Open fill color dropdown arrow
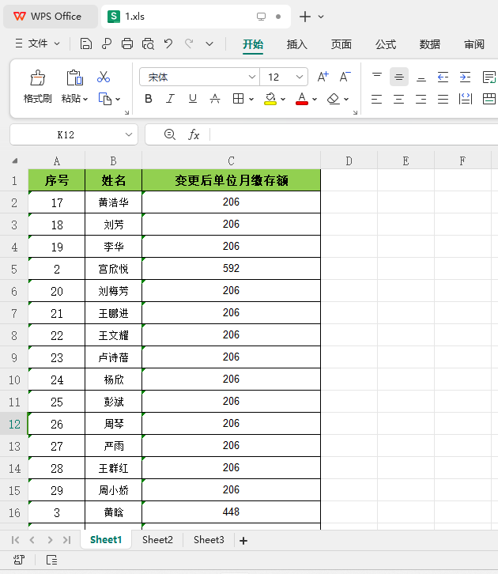 283,99
